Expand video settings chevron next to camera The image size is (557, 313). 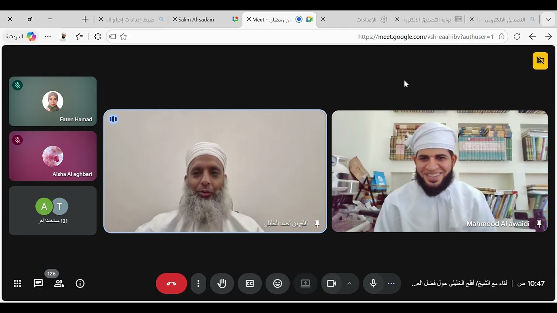[349, 283]
